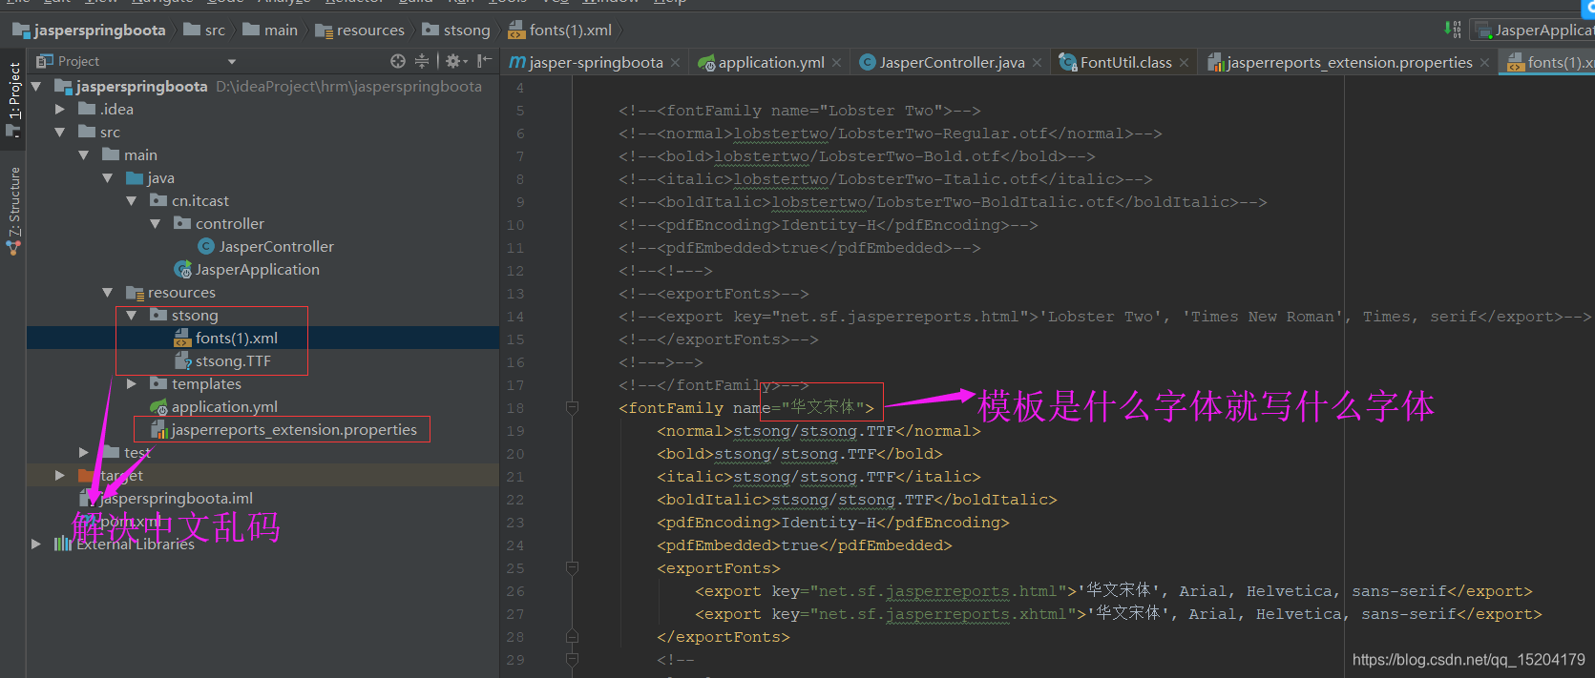Collapse the src folder arrow

[60, 133]
